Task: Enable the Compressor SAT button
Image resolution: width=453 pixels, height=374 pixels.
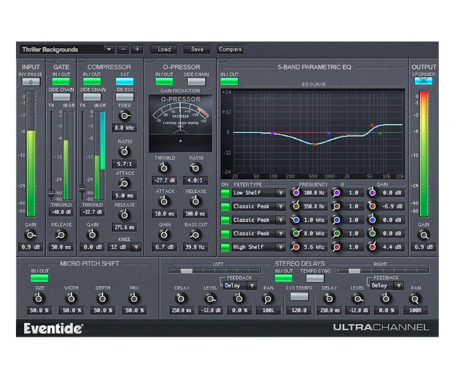Action: click(x=125, y=82)
